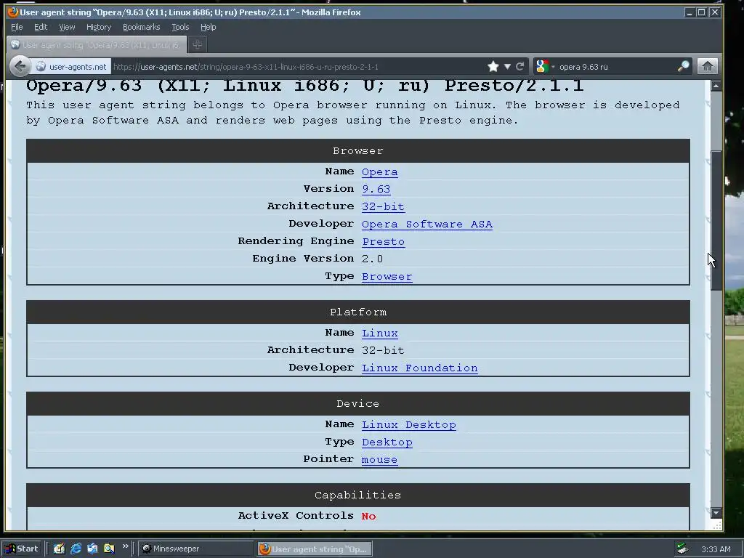Screen dimensions: 744x558
Task: Click the Engine Version value 2.0
Action: point(372,259)
